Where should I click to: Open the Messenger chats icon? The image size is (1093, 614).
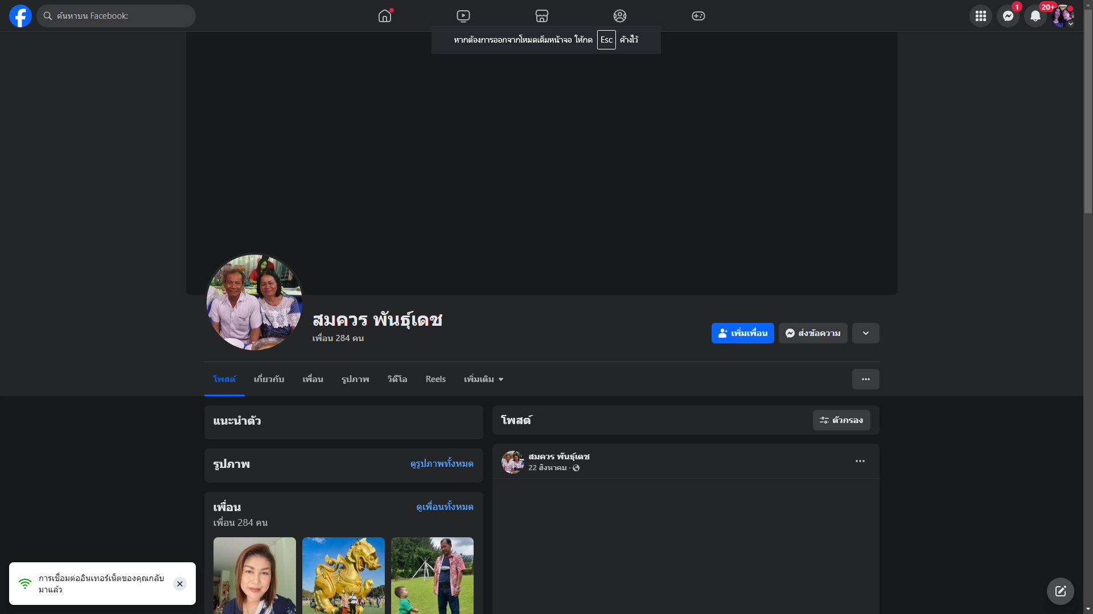[x=1008, y=16]
